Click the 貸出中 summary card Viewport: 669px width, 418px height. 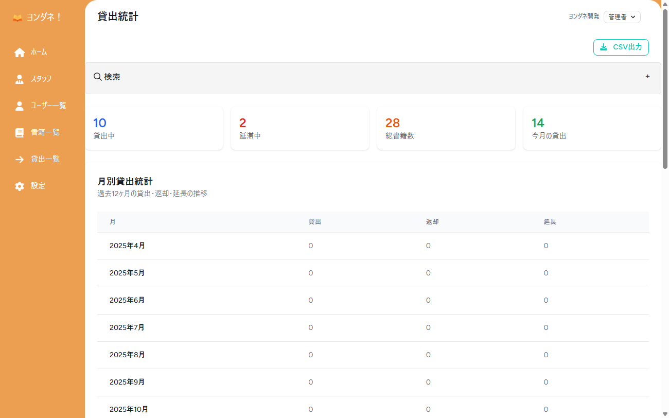point(153,128)
